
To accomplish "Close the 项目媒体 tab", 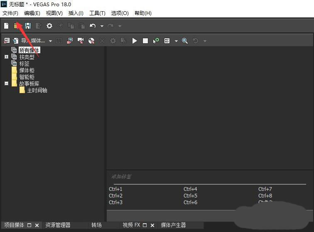I will click(x=37, y=225).
